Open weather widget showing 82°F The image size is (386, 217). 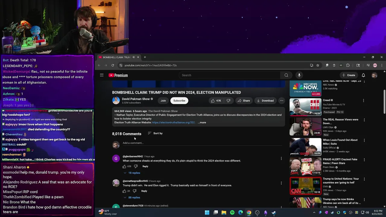108,212
